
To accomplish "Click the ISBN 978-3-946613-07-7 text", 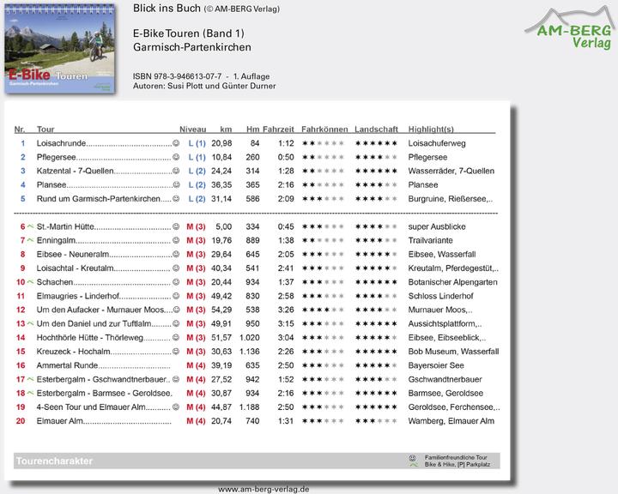I will pos(177,76).
